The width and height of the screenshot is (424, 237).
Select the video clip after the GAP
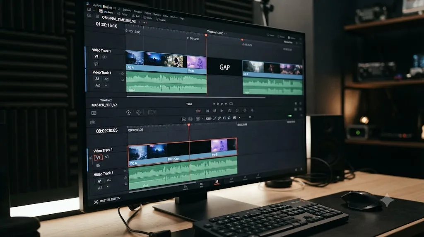(272, 70)
